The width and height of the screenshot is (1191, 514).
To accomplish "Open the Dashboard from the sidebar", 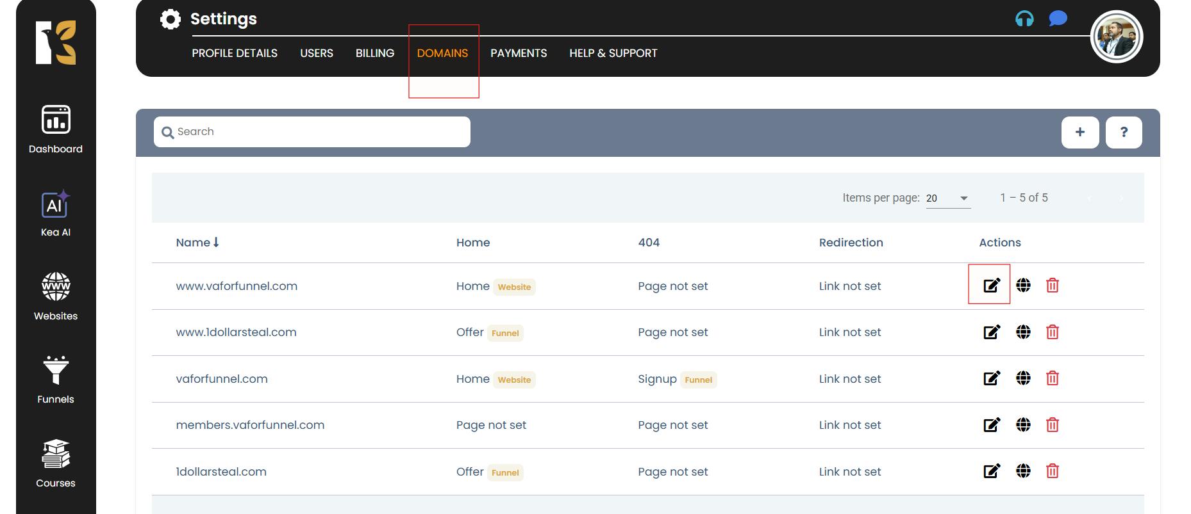I will click(x=56, y=129).
